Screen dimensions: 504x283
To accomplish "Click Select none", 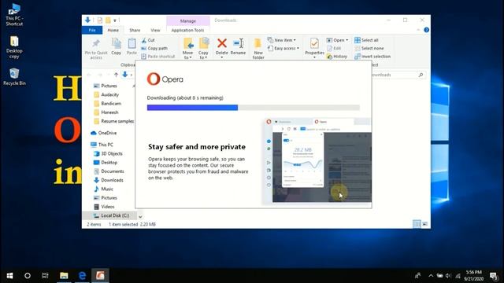I will click(x=369, y=48).
